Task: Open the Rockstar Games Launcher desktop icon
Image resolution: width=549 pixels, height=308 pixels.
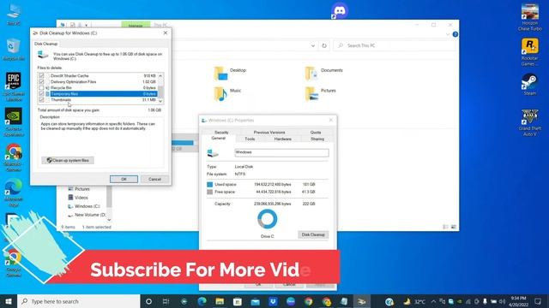Action: (530, 51)
